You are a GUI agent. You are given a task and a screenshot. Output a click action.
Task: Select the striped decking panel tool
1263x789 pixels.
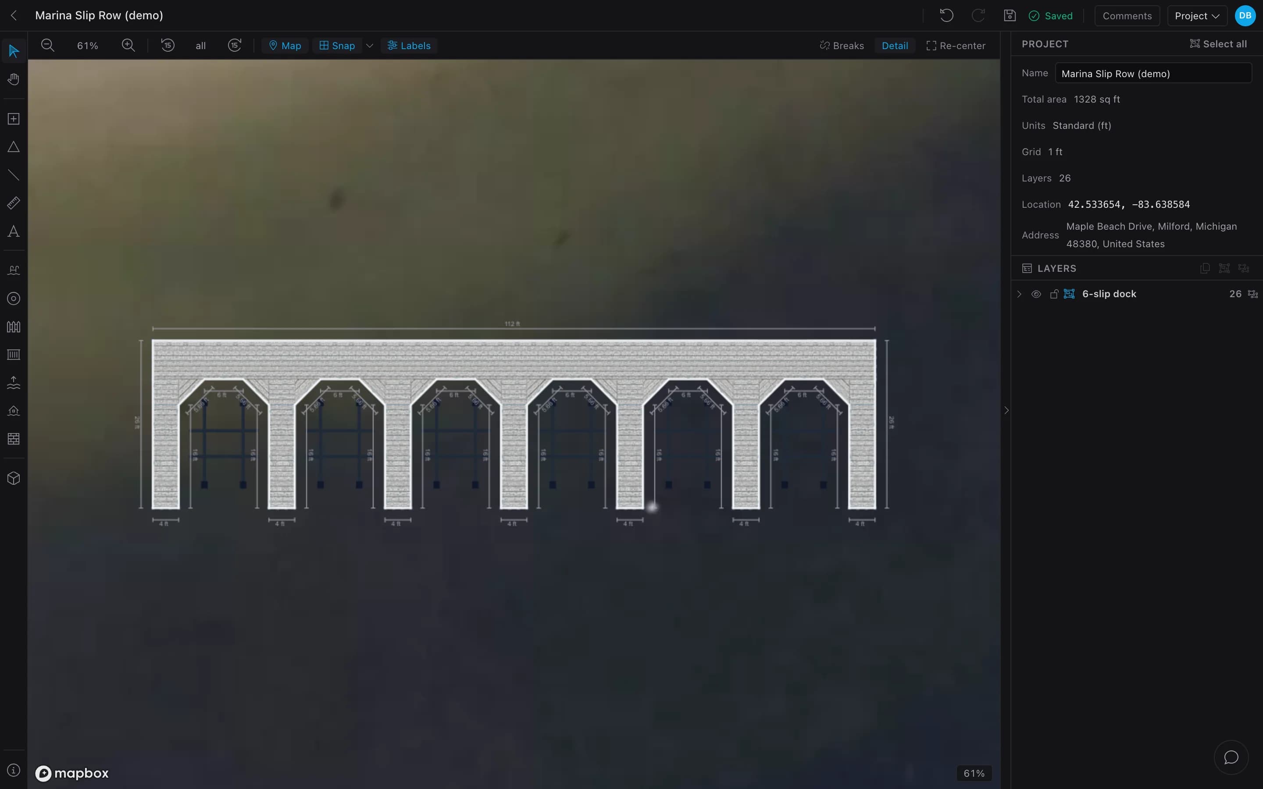pyautogui.click(x=14, y=355)
